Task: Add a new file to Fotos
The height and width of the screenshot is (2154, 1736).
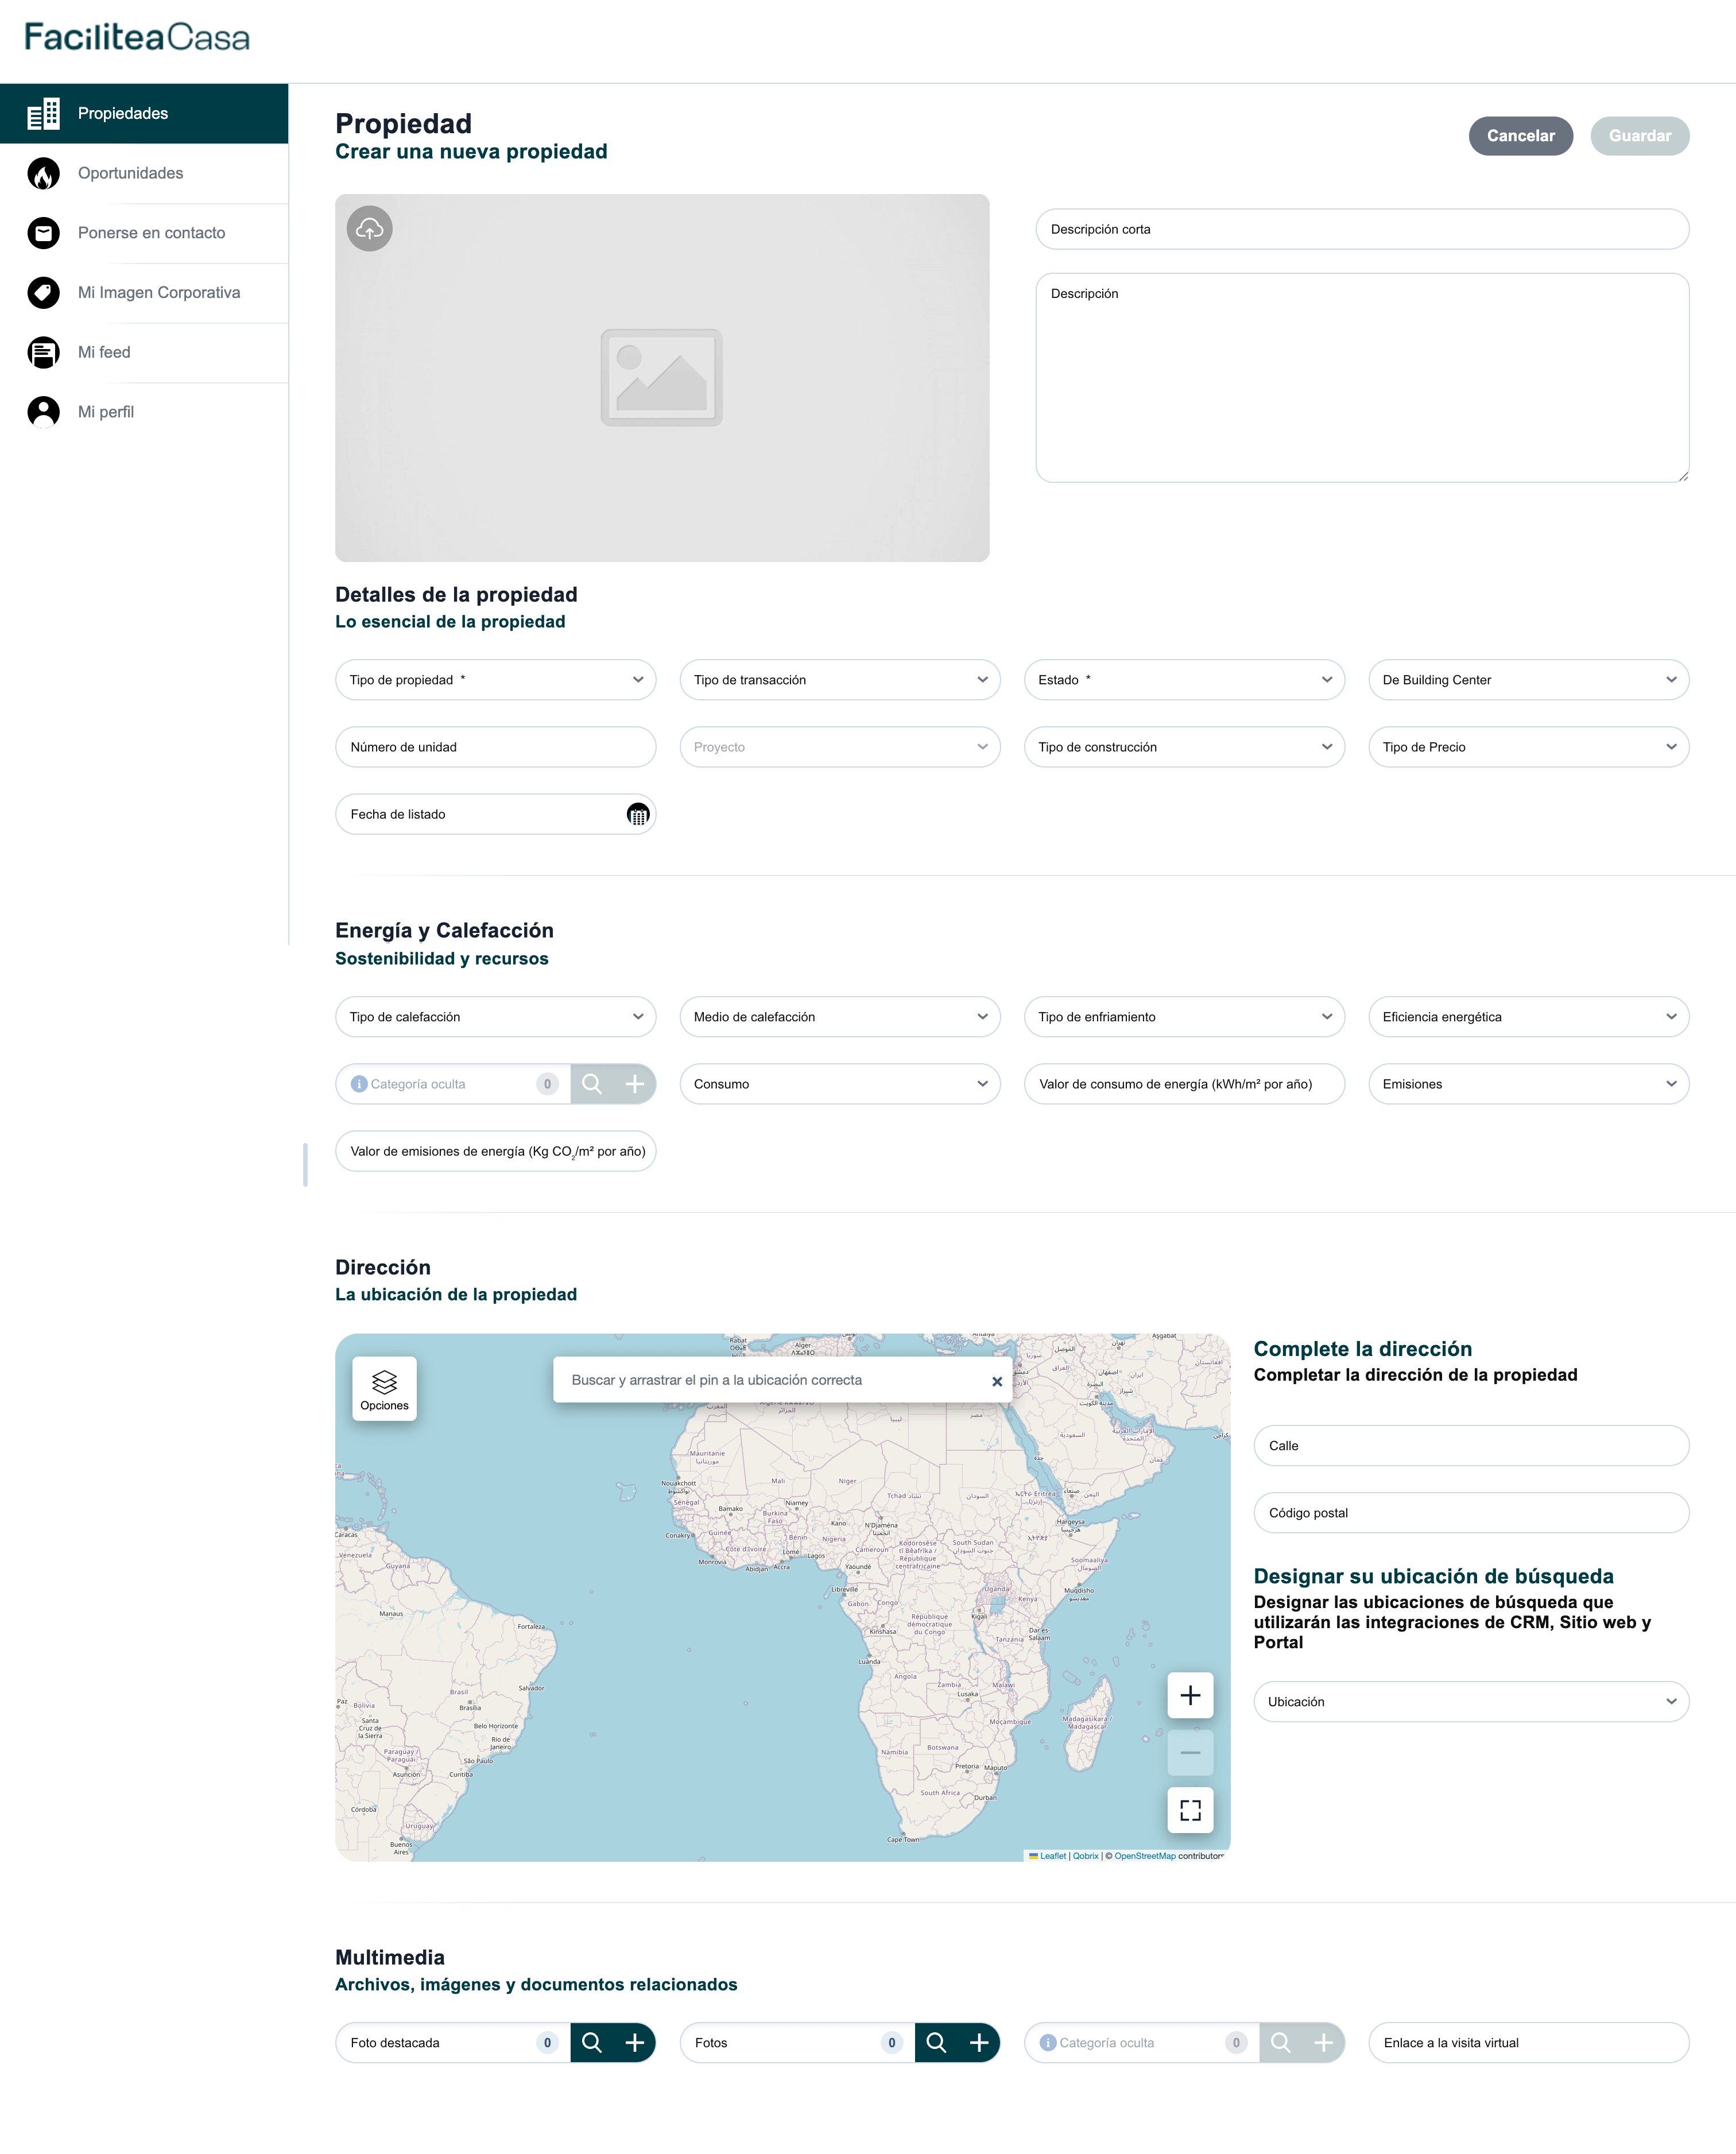Action: [978, 2042]
